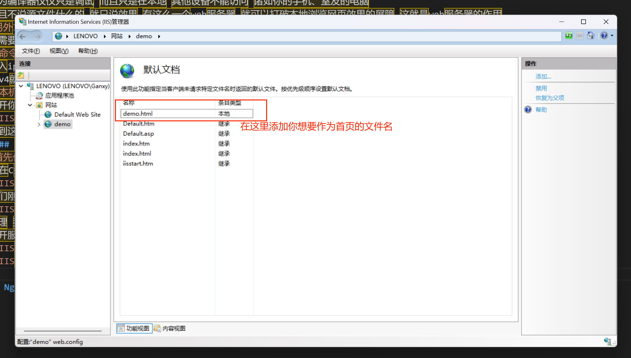Click the status bar network config icon

click(608, 341)
